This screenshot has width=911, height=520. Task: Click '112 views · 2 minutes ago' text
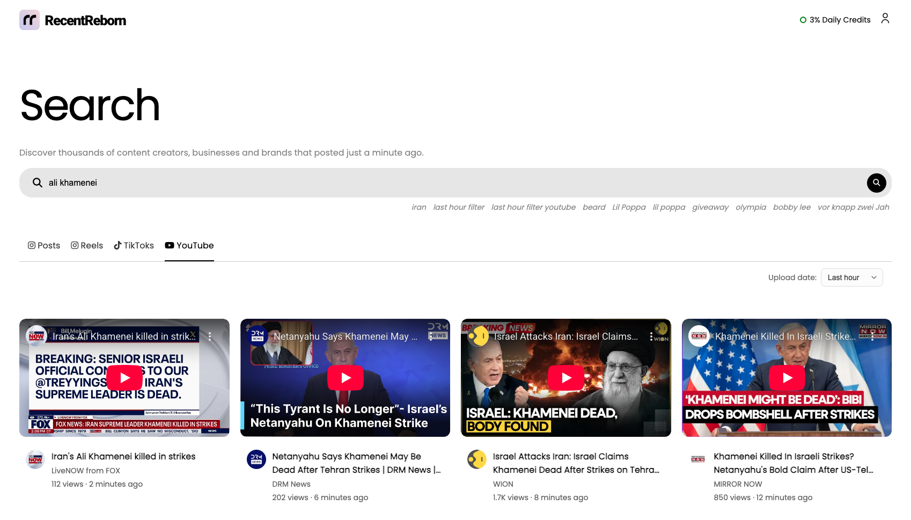(97, 484)
